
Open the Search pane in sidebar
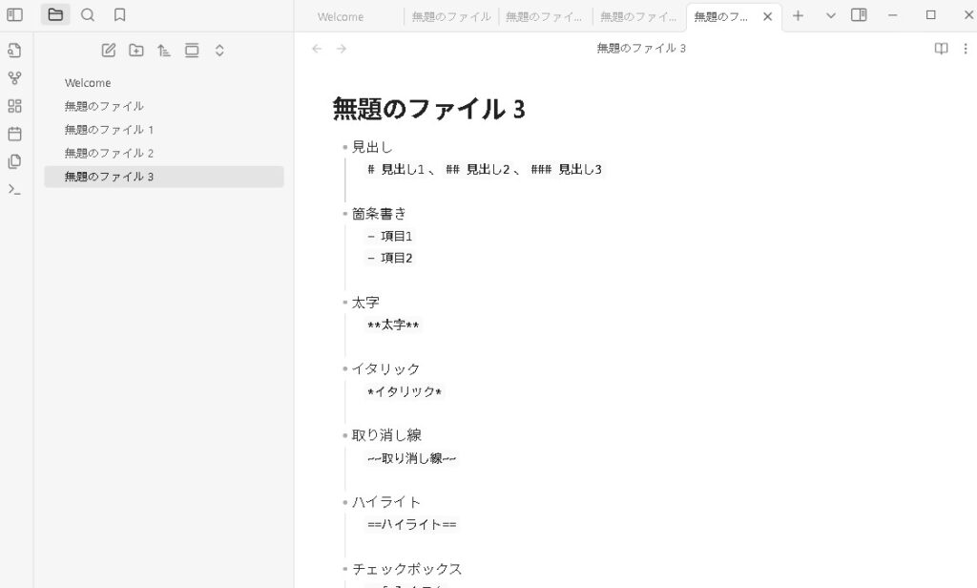pos(88,15)
